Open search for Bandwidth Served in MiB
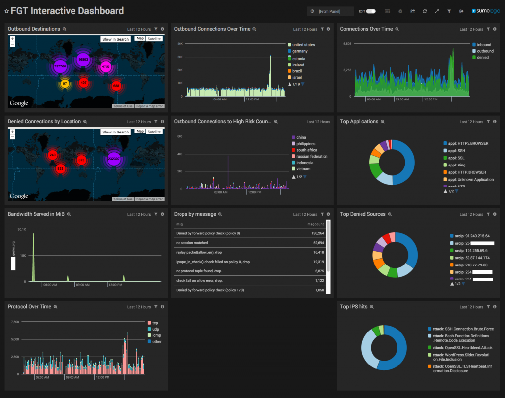 [x=69, y=214]
